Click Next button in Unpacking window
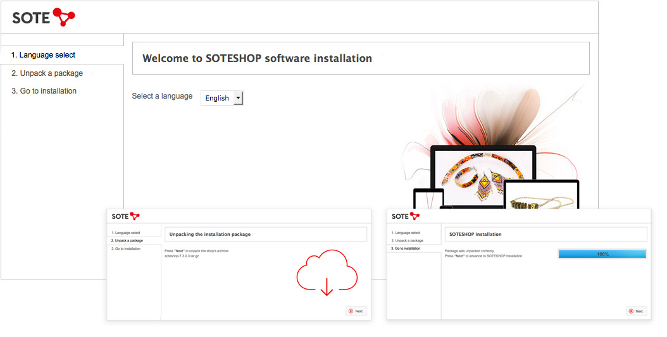This screenshot has width=667, height=337. [x=356, y=311]
